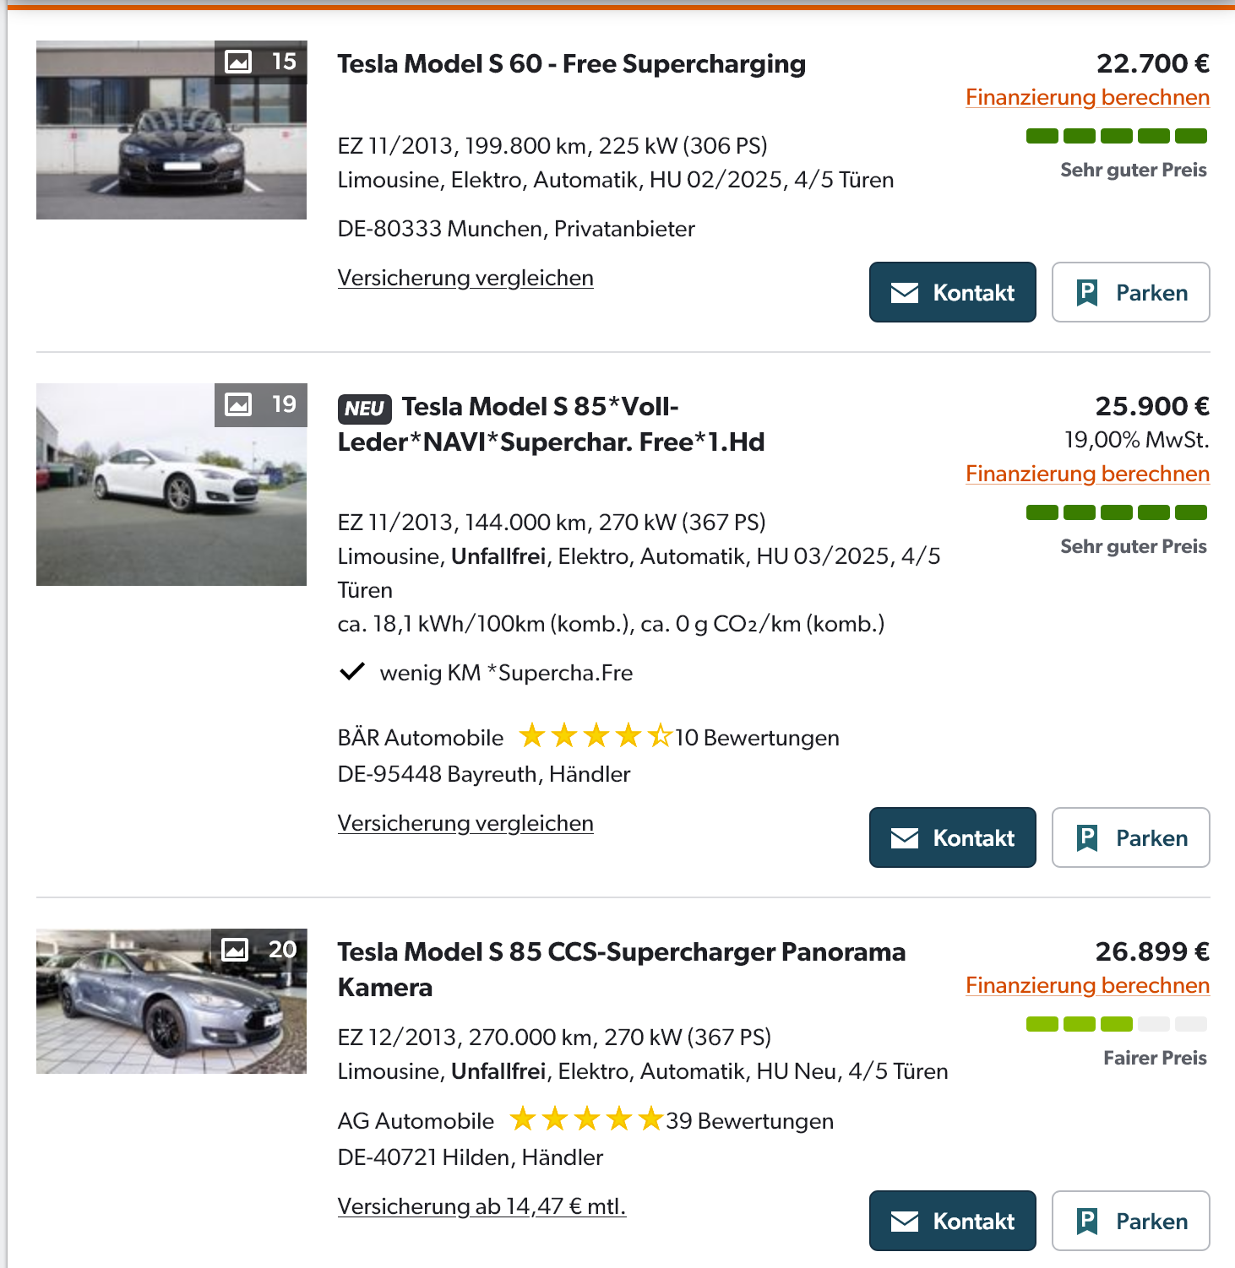Calculate financing for the 25.900 € Tesla

(1087, 474)
